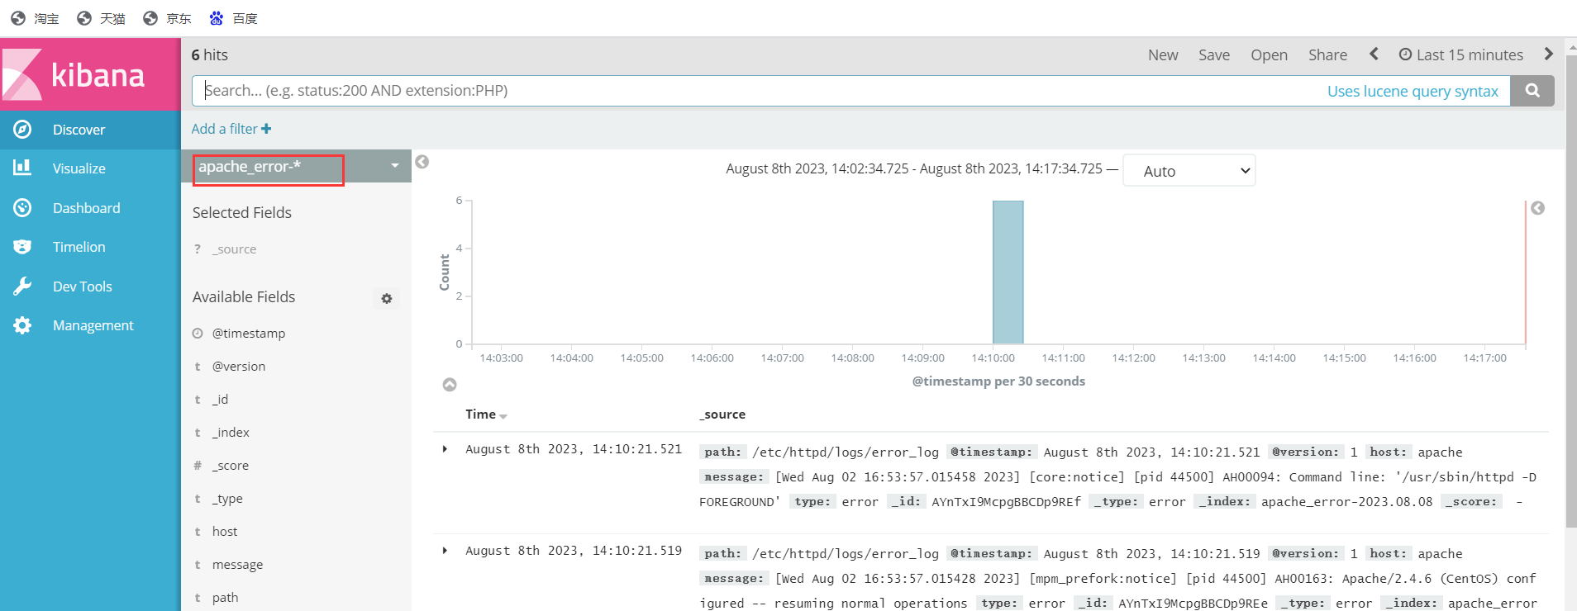Open Uses lucene query syntax link
Image resolution: width=1577 pixels, height=611 pixels.
pyautogui.click(x=1413, y=91)
